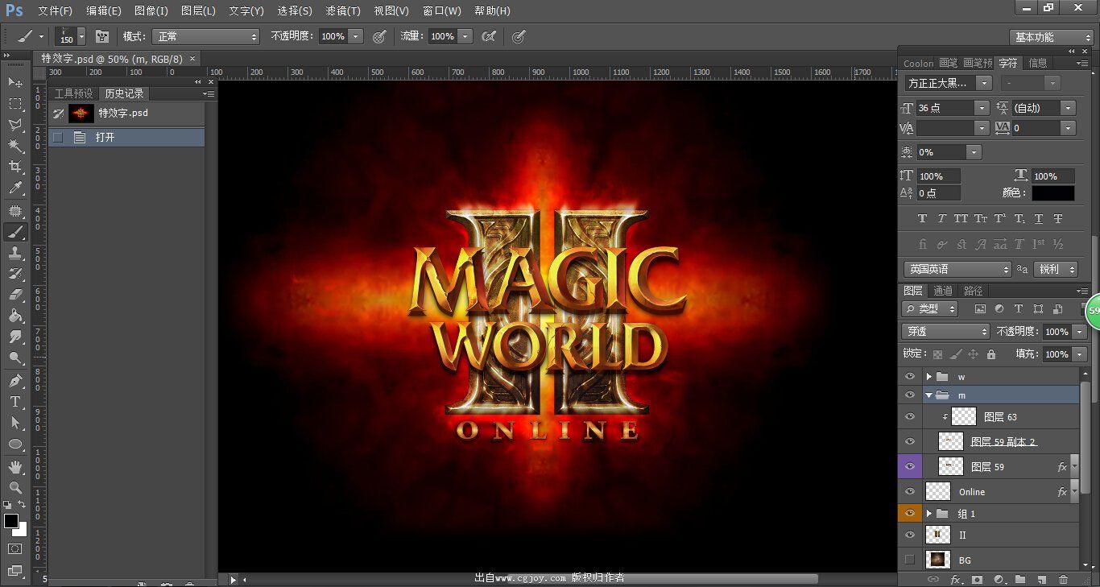Click the horizontal scale 100% field
This screenshot has width=1100, height=587.
[x=1053, y=176]
